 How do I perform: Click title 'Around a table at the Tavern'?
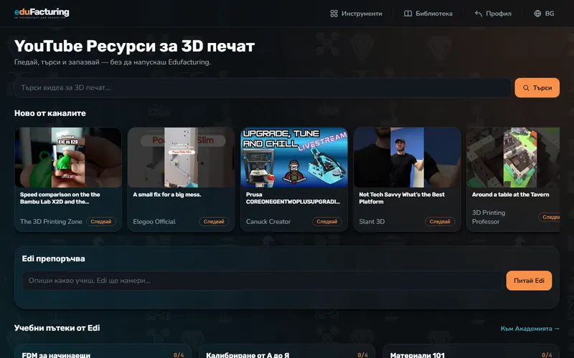(x=511, y=194)
